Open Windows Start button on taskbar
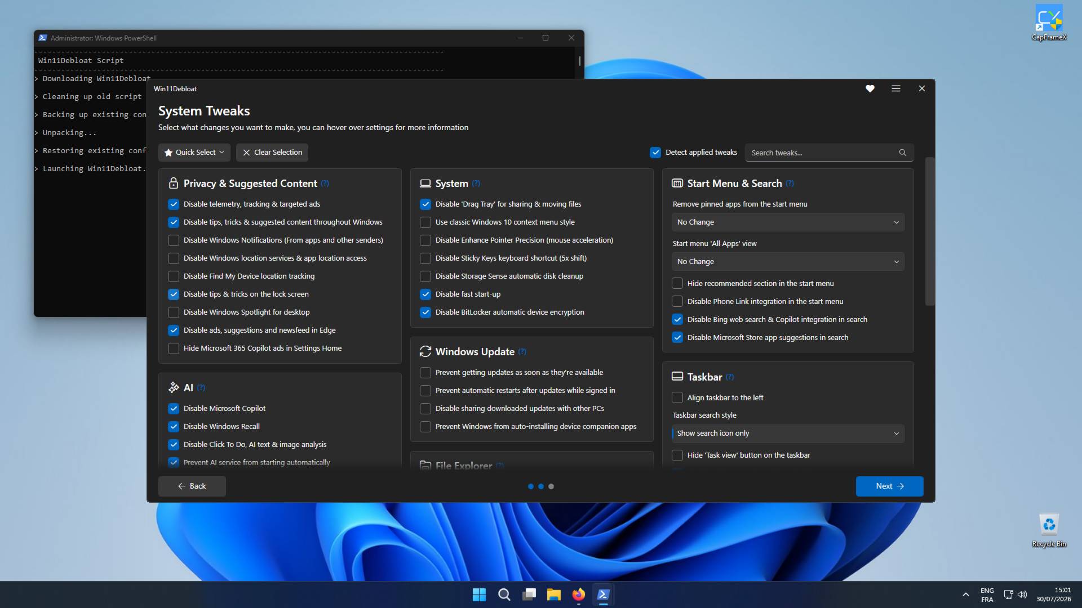The width and height of the screenshot is (1082, 608). pyautogui.click(x=479, y=594)
